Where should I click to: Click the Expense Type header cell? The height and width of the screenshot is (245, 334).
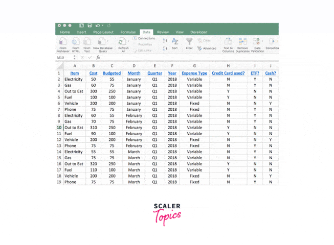194,73
